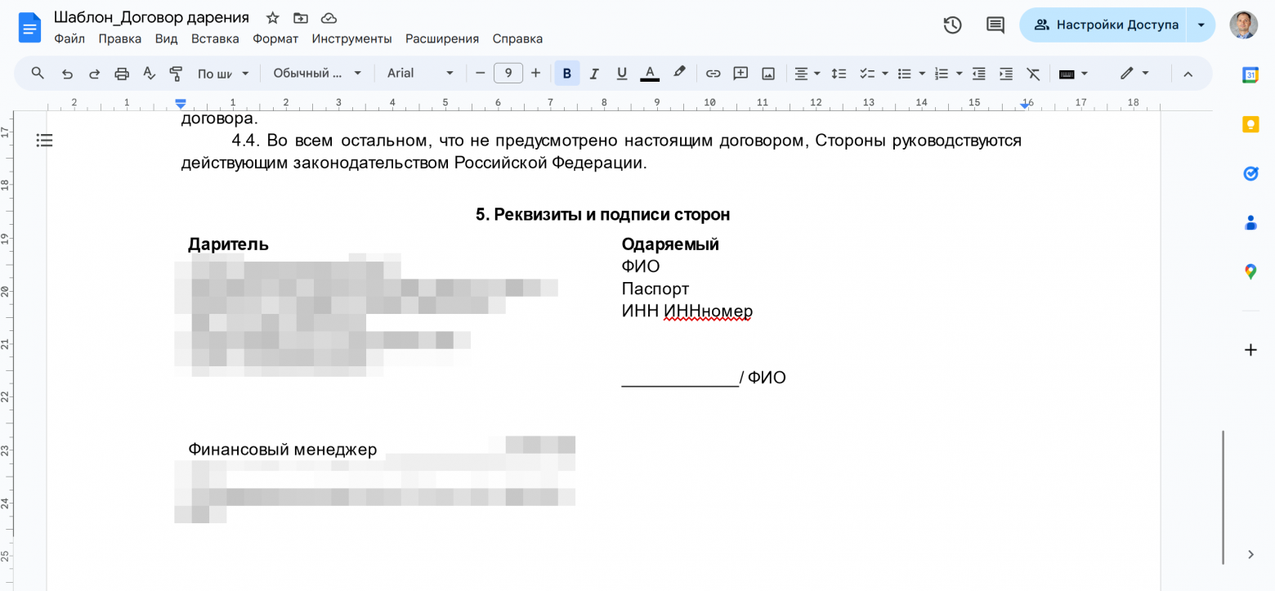Open version history clock icon
The height and width of the screenshot is (591, 1275).
(x=952, y=25)
